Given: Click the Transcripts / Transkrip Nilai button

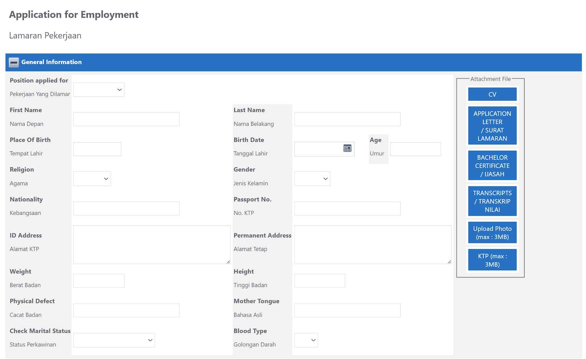Looking at the screenshot, I should coord(492,201).
